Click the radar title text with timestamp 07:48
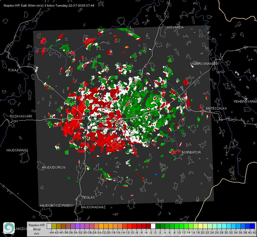The image size is (257, 237). (x=49, y=6)
